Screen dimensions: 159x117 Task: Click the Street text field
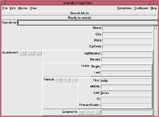pyautogui.click(x=127, y=28)
